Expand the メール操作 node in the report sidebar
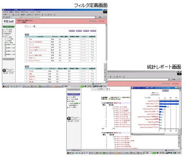184x157 pixels. 68,97
